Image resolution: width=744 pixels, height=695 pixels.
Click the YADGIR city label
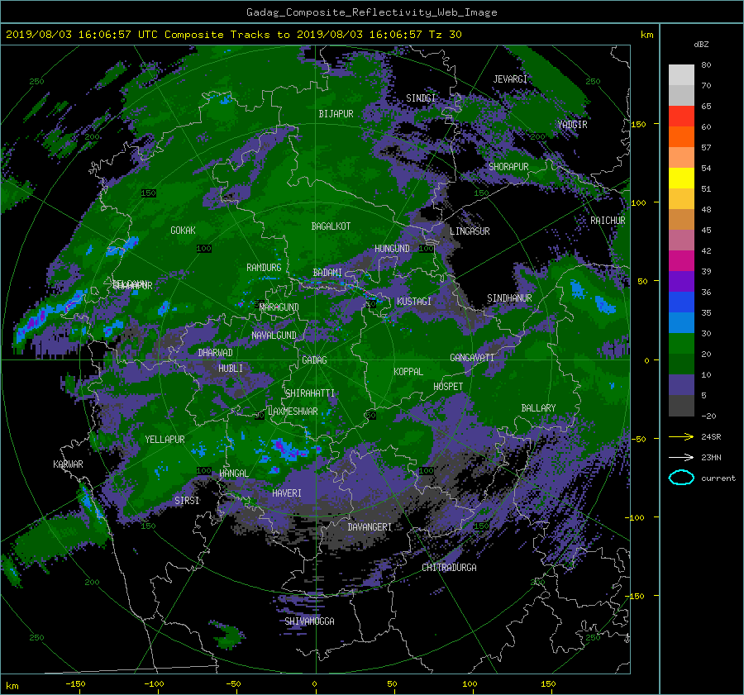[572, 125]
